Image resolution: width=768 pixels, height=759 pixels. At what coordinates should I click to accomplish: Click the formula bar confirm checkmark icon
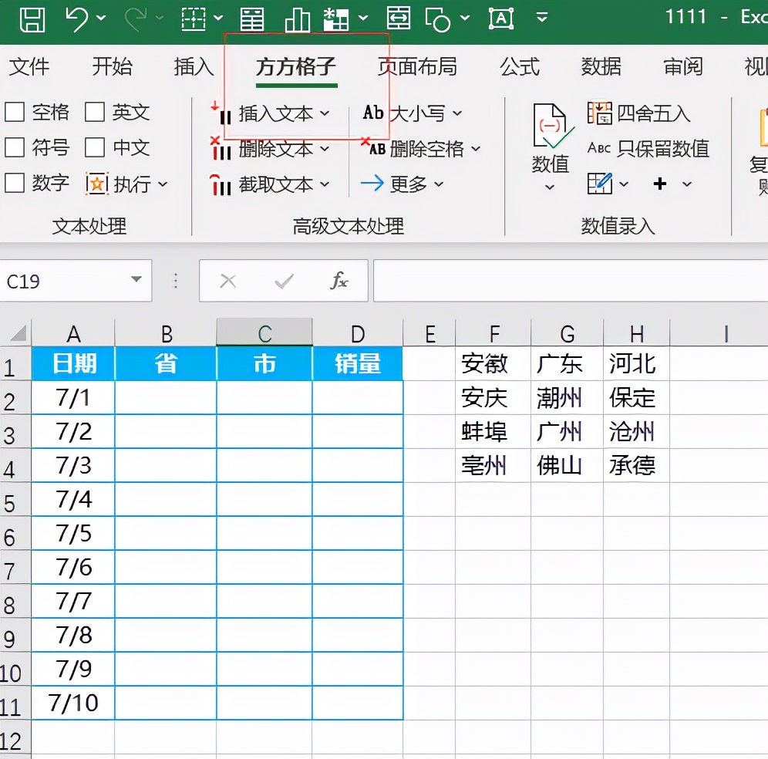(x=284, y=282)
